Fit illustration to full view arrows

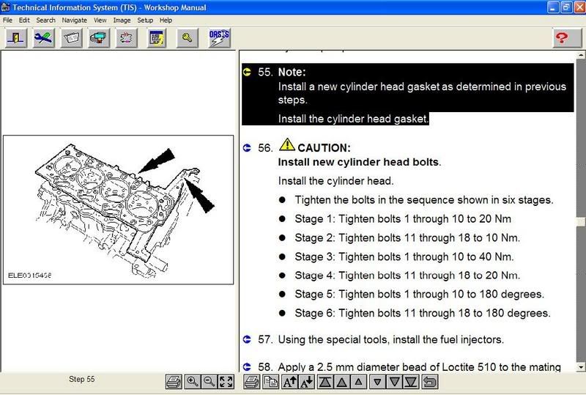click(226, 382)
